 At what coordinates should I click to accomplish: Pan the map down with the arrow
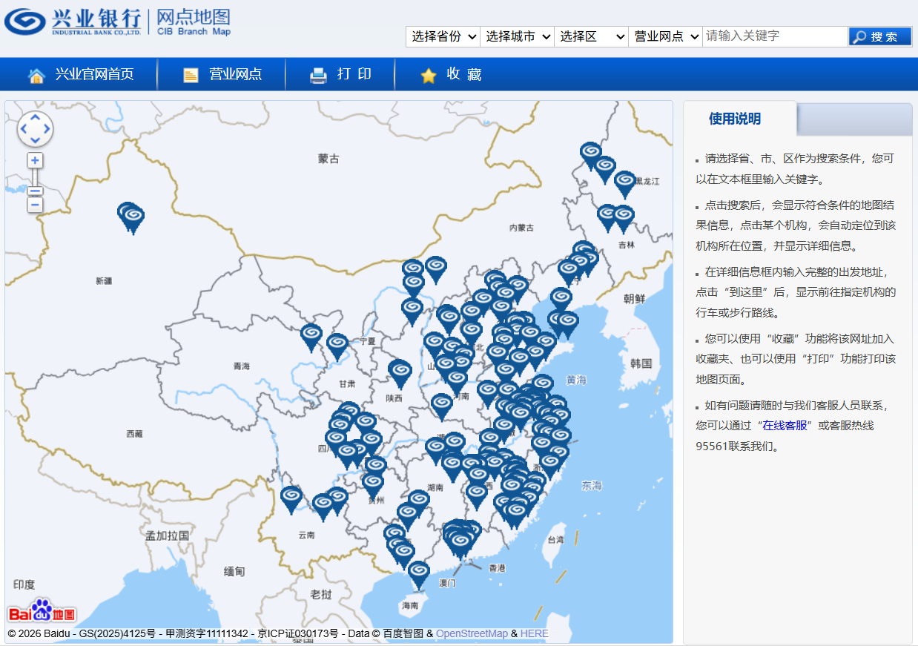tap(35, 142)
